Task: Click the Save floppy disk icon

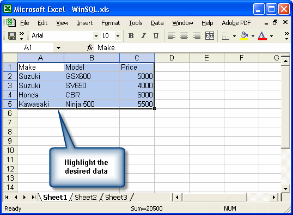Action: [12, 35]
